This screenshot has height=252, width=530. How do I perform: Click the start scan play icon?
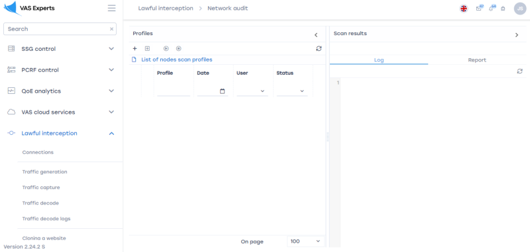click(x=166, y=48)
